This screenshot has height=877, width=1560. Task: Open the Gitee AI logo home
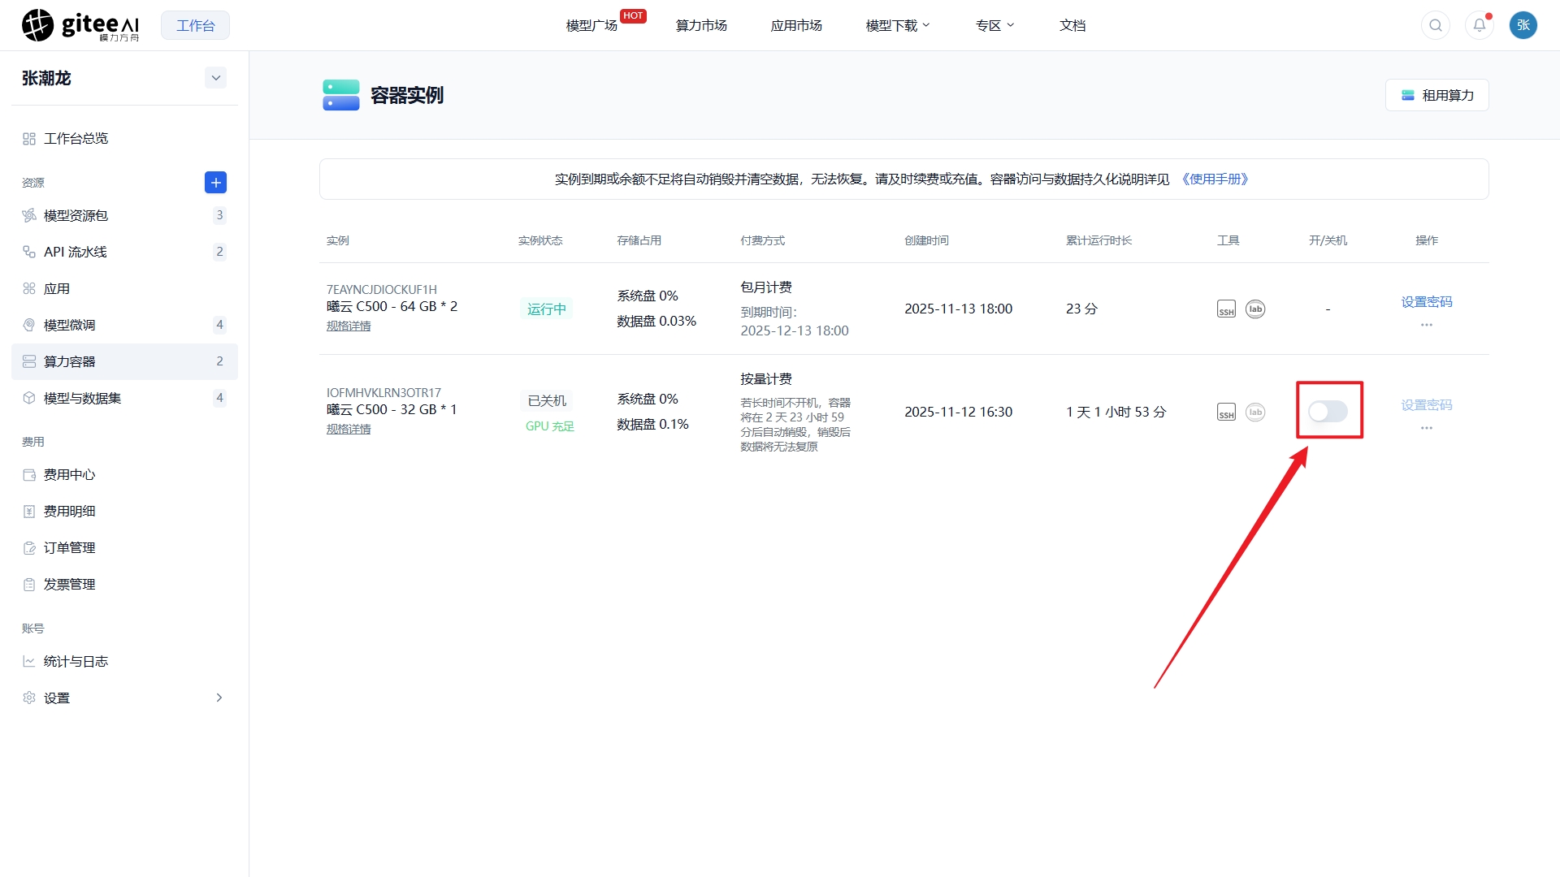(80, 25)
